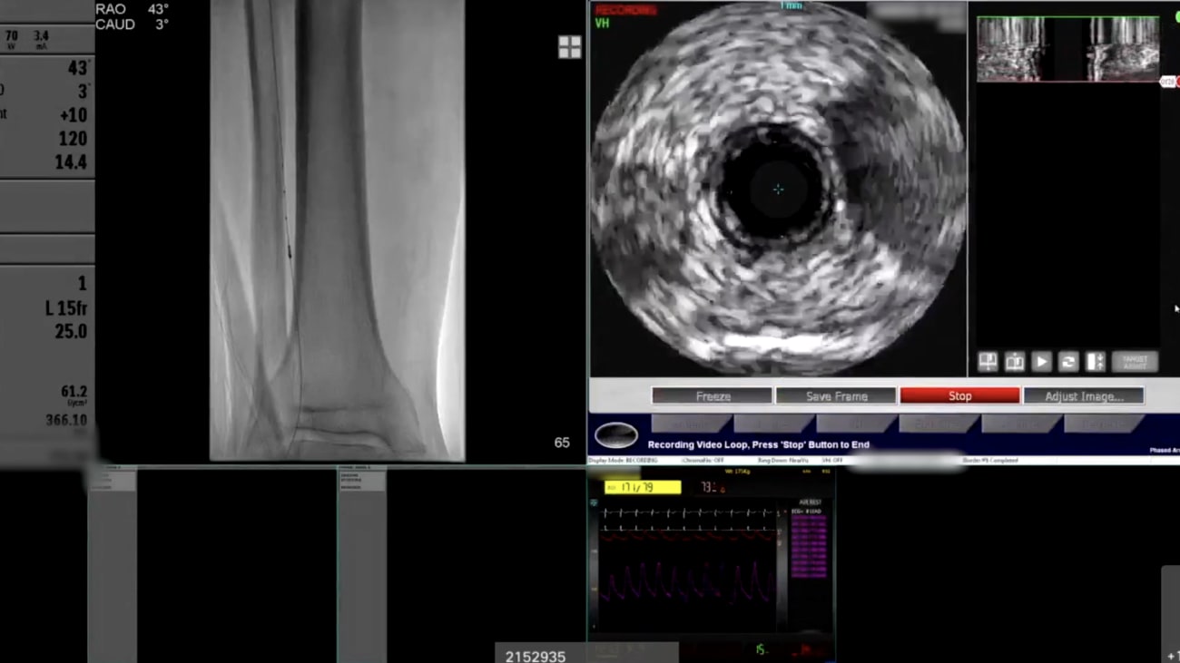Viewport: 1180px width, 663px height.
Task: Open the Adjust Image dialog
Action: point(1084,395)
